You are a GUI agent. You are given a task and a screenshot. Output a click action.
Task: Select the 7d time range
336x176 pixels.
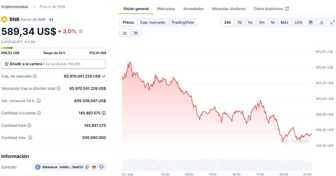tap(240, 22)
